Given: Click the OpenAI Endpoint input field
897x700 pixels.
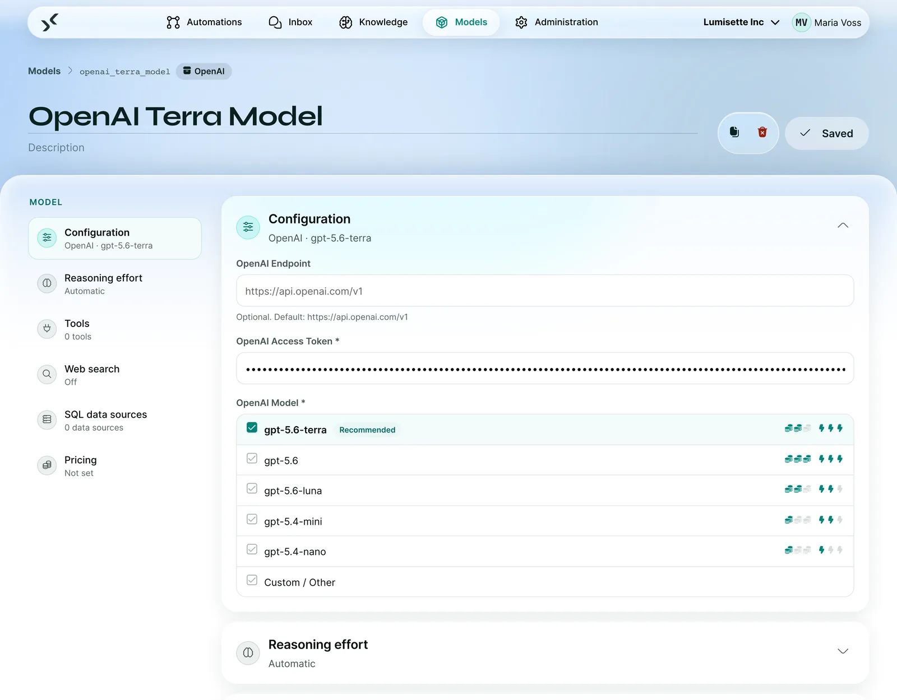Looking at the screenshot, I should pos(545,291).
